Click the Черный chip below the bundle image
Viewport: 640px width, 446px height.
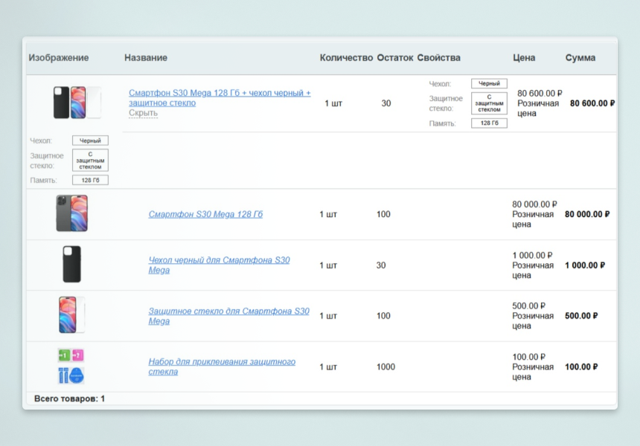pyautogui.click(x=90, y=140)
